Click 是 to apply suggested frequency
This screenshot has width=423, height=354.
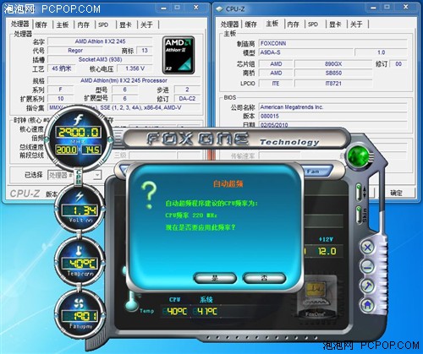(x=215, y=278)
